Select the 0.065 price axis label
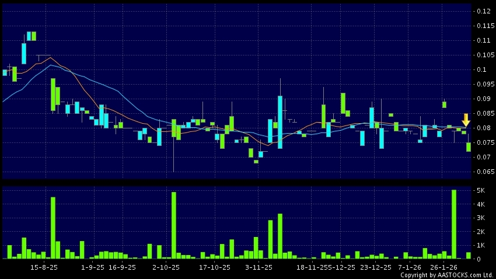The image size is (496, 279). click(x=483, y=172)
